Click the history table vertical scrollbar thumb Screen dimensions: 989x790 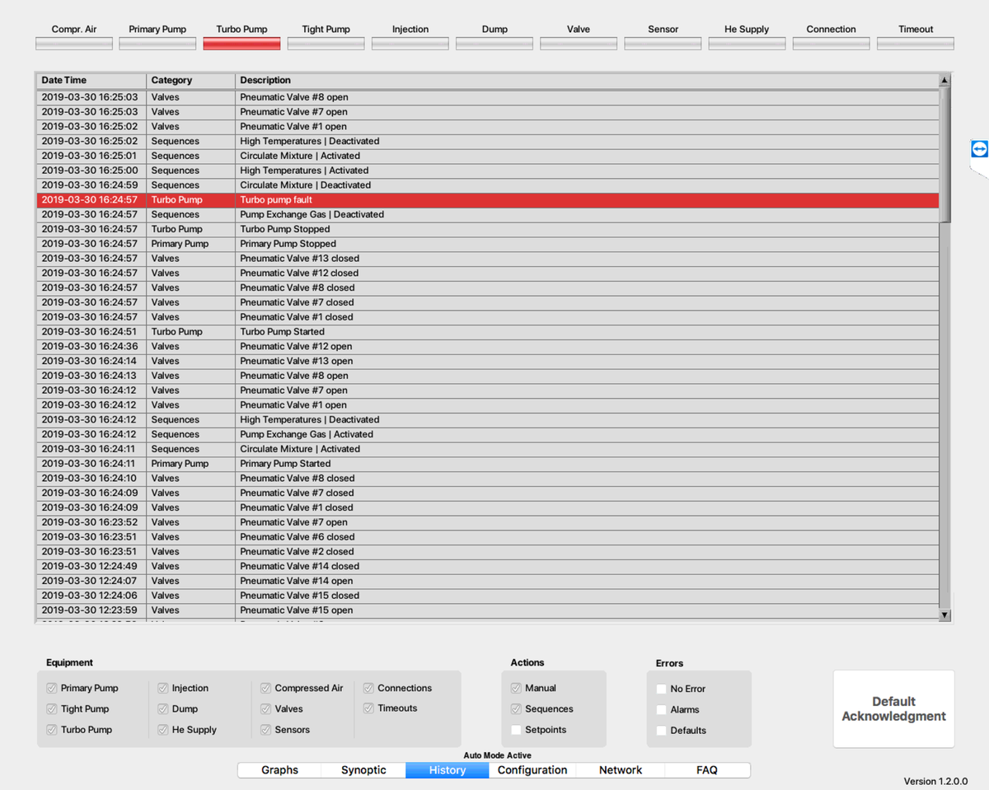click(x=944, y=155)
